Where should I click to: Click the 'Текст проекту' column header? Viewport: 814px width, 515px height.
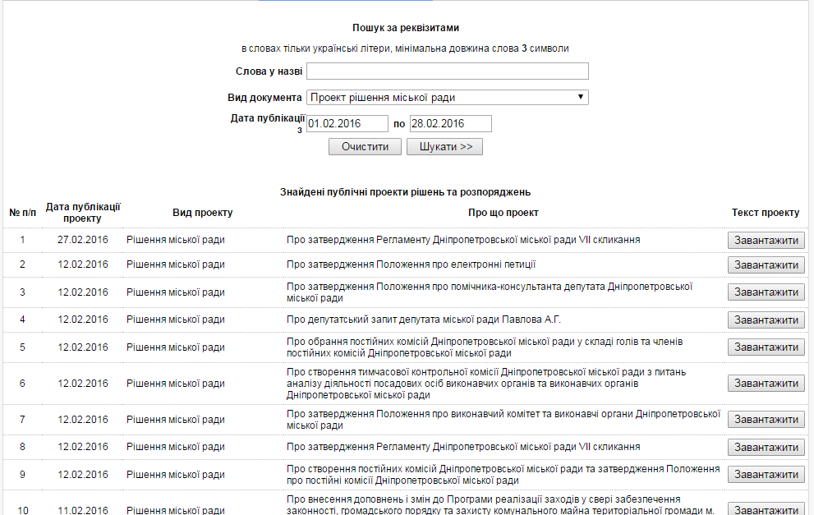pyautogui.click(x=766, y=213)
